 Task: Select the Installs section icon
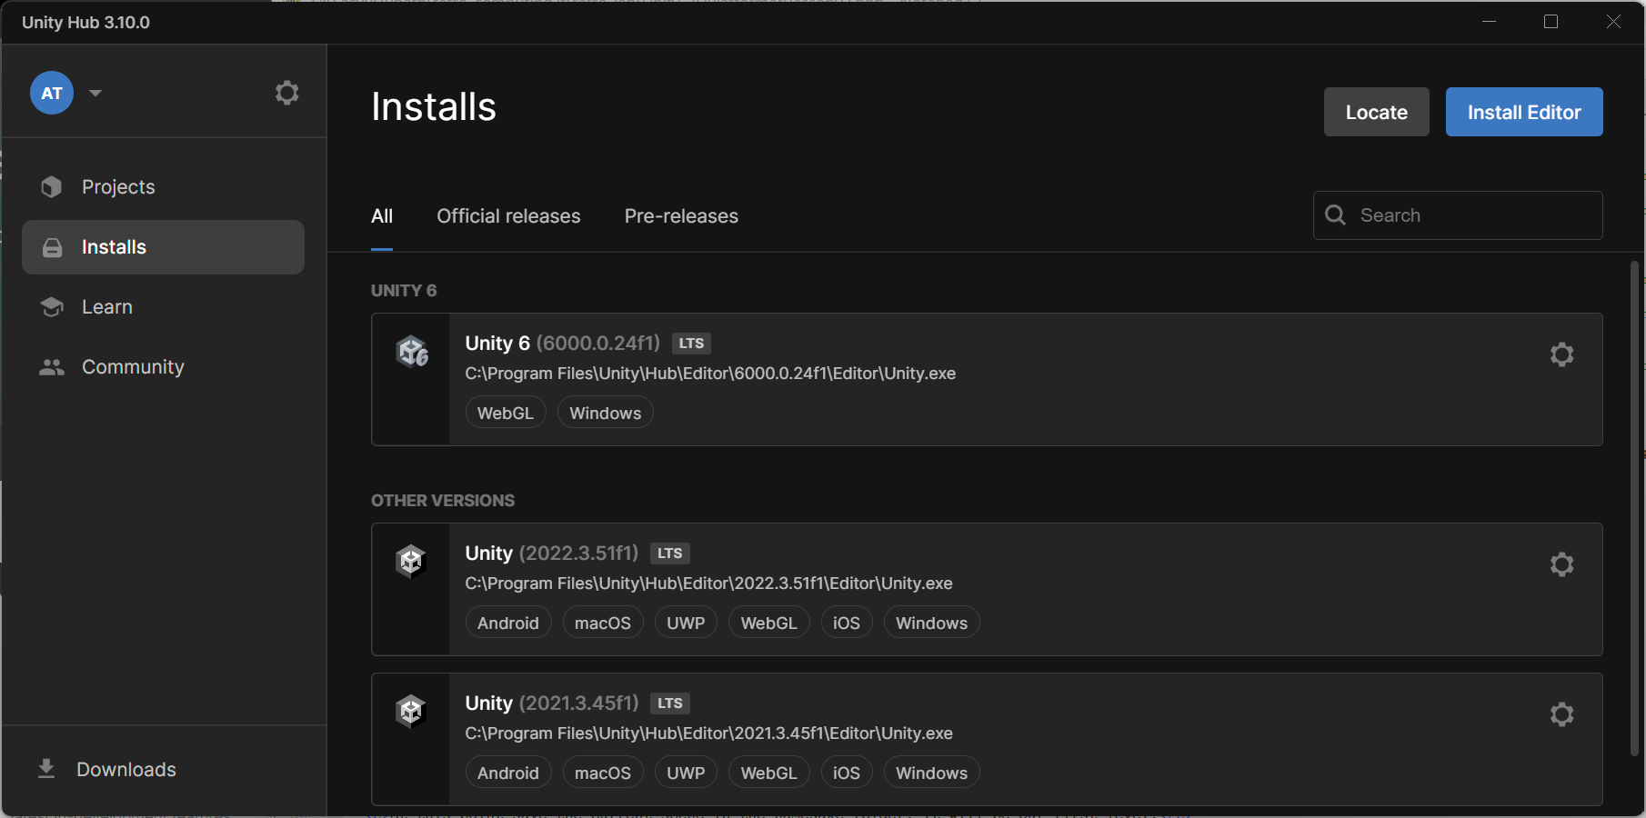tap(52, 246)
